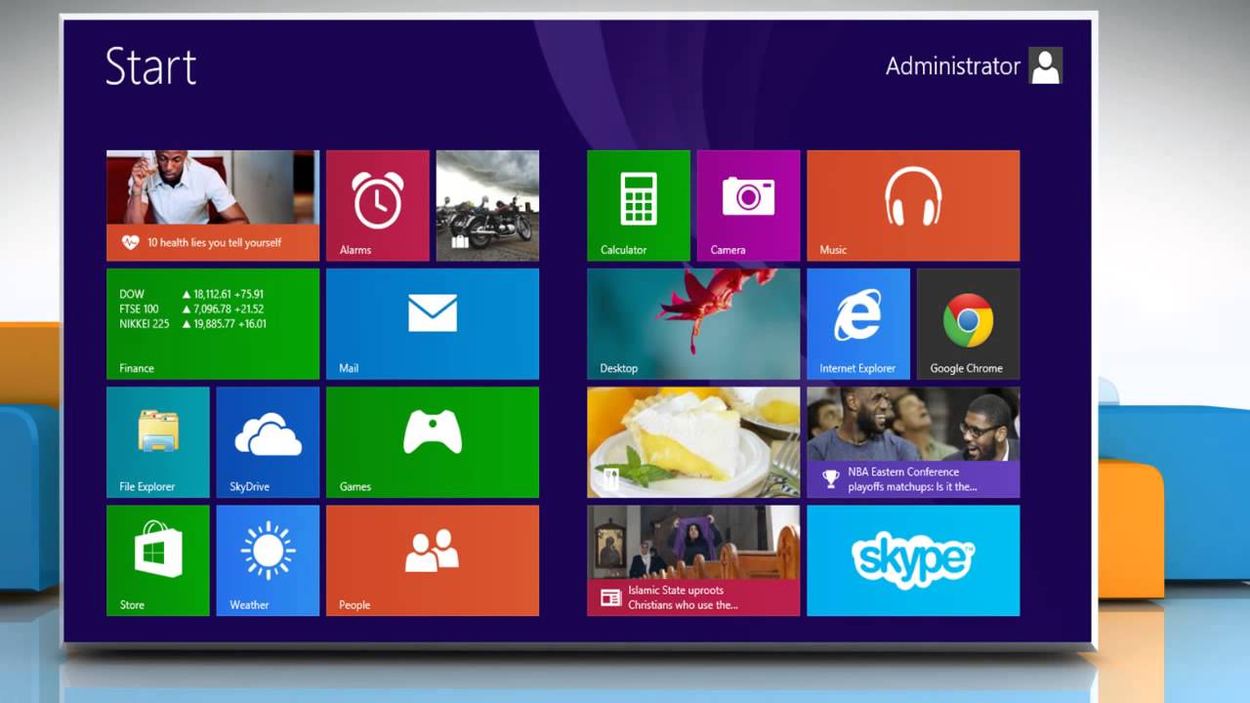The height and width of the screenshot is (703, 1250).
Task: Open the '10 health lies' Health tile
Action: (213, 205)
